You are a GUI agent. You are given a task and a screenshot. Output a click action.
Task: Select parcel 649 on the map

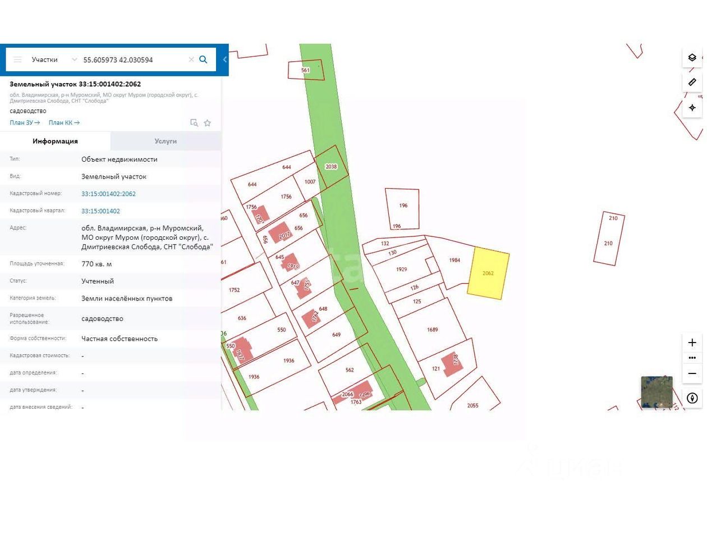point(336,335)
